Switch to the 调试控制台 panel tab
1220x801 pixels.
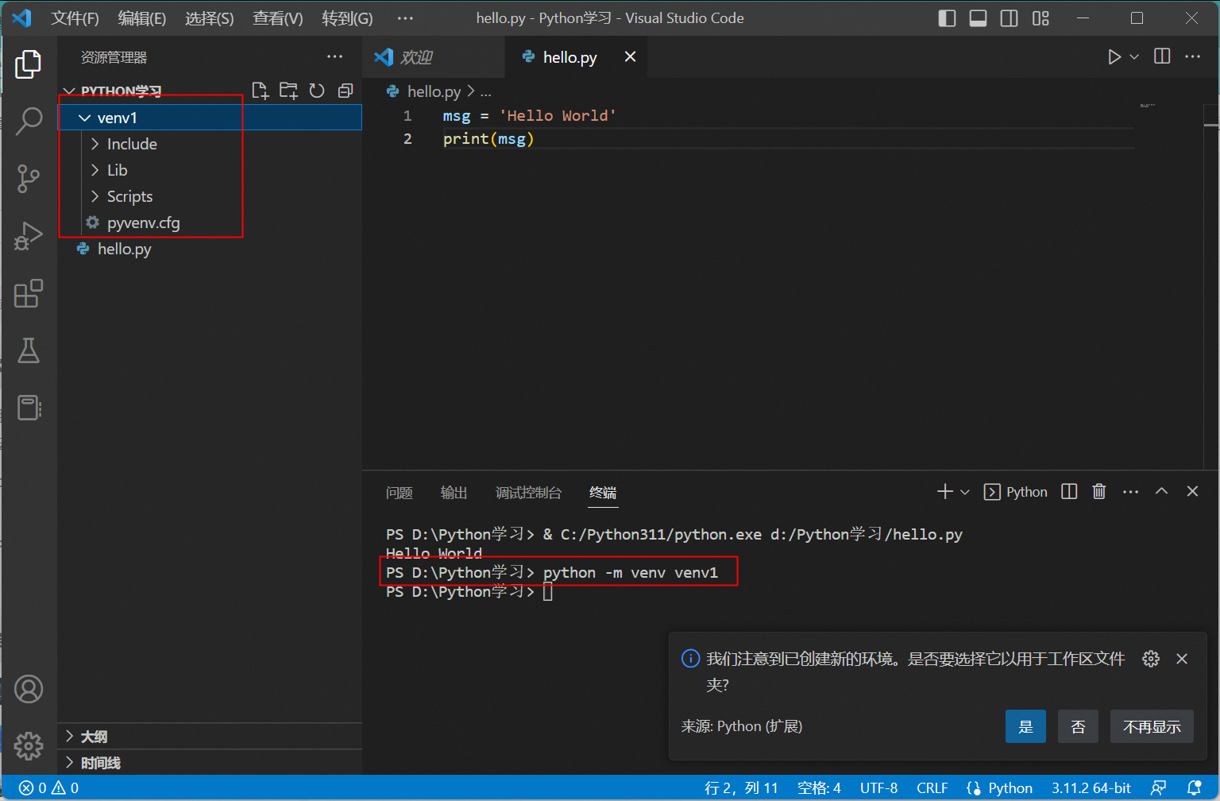pos(528,493)
